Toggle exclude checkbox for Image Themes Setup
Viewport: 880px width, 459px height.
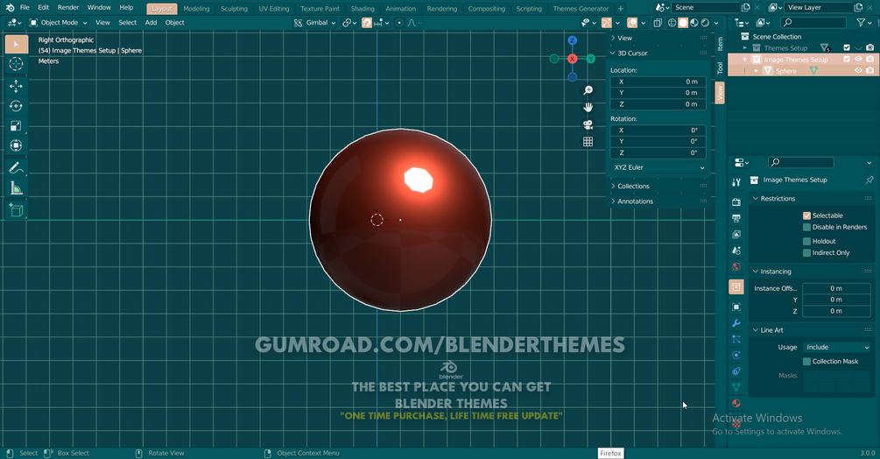(847, 59)
